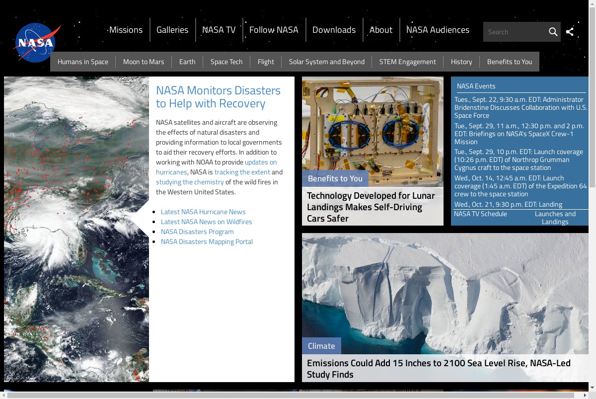Click the Benefits to You category tag

(335, 178)
